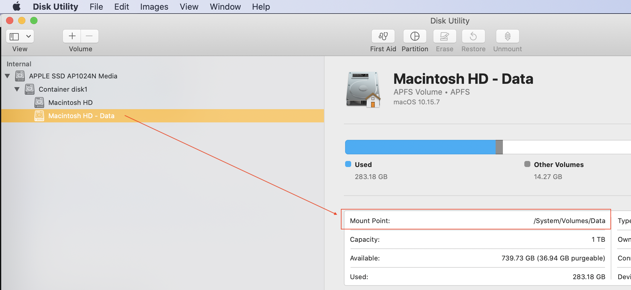Click the large volume icon with house badge

(x=363, y=90)
